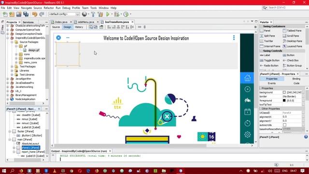Click the Redo toolbar icon
The height and width of the screenshot is (174, 309).
coord(42,14)
